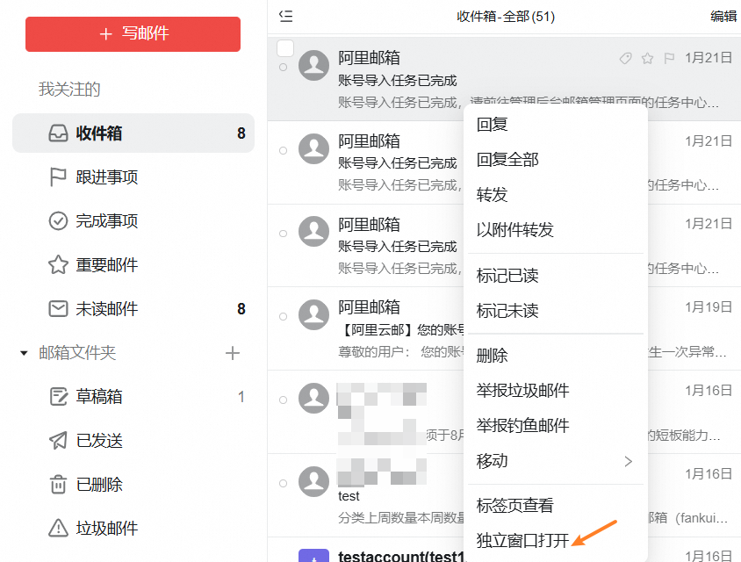Open the 跟进事项 folder label
Image resolution: width=741 pixels, height=562 pixels.
(x=107, y=177)
